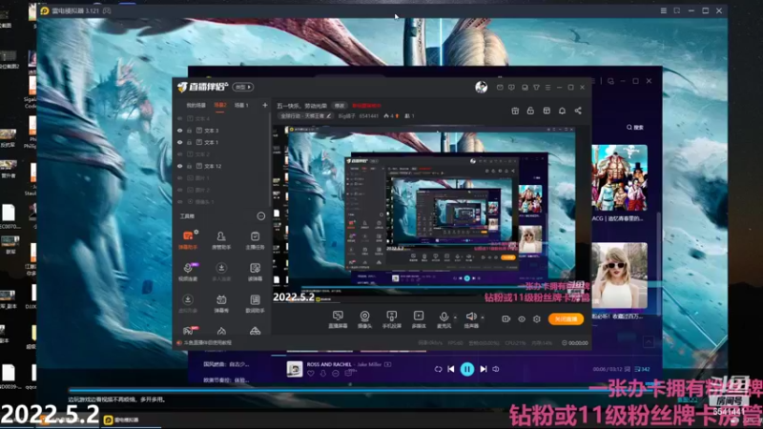Open the 主播任务 tool
Viewport: 763px width, 429px height.
click(255, 240)
